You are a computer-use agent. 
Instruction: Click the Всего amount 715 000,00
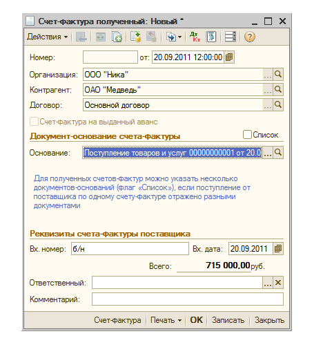pyautogui.click(x=228, y=265)
